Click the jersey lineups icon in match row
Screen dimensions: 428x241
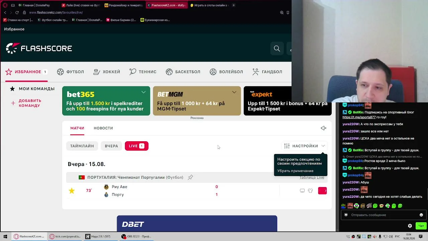point(310,191)
